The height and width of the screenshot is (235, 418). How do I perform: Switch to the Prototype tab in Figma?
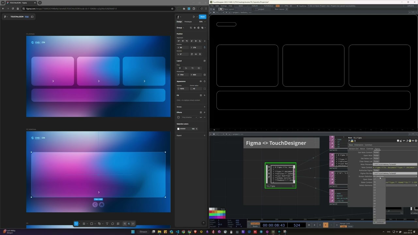[188, 22]
